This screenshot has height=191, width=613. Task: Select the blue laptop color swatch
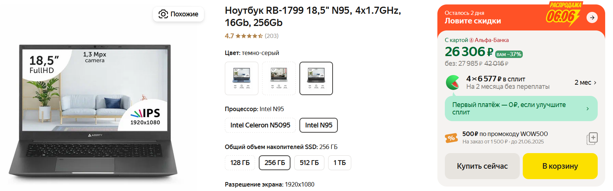[x=242, y=78]
